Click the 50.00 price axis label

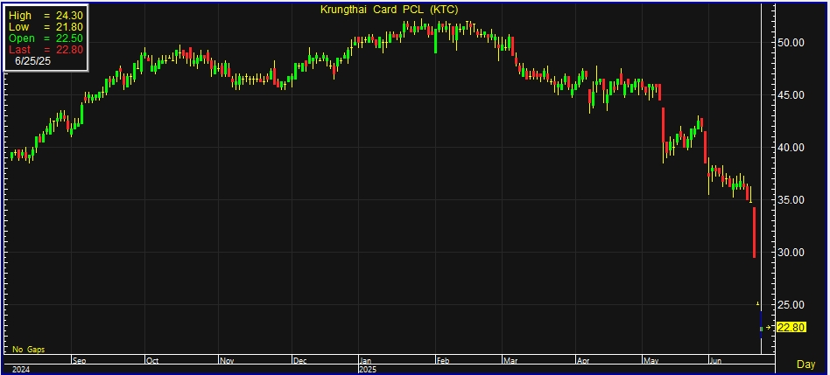coord(791,42)
